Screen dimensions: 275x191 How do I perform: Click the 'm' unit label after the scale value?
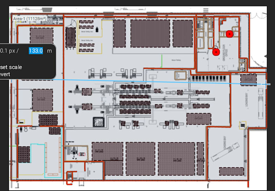(x=49, y=51)
